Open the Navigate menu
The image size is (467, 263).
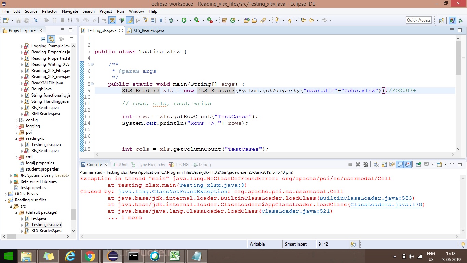tap(70, 11)
